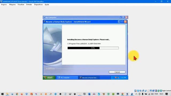Screen dimensions: 171x96
Task: Close the InstallShield Wizard window
Action: point(125,22)
